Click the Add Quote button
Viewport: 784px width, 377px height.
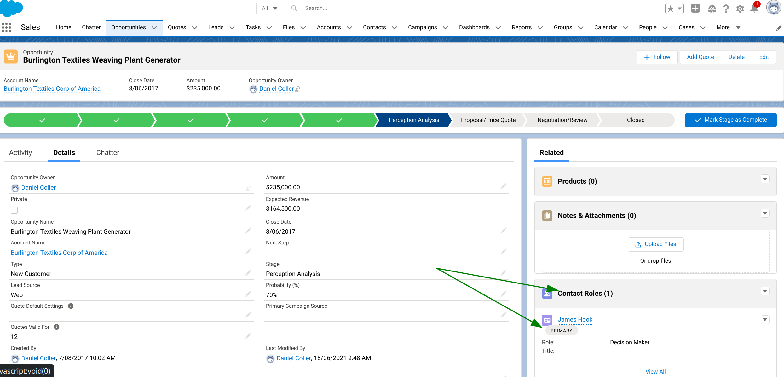[700, 57]
